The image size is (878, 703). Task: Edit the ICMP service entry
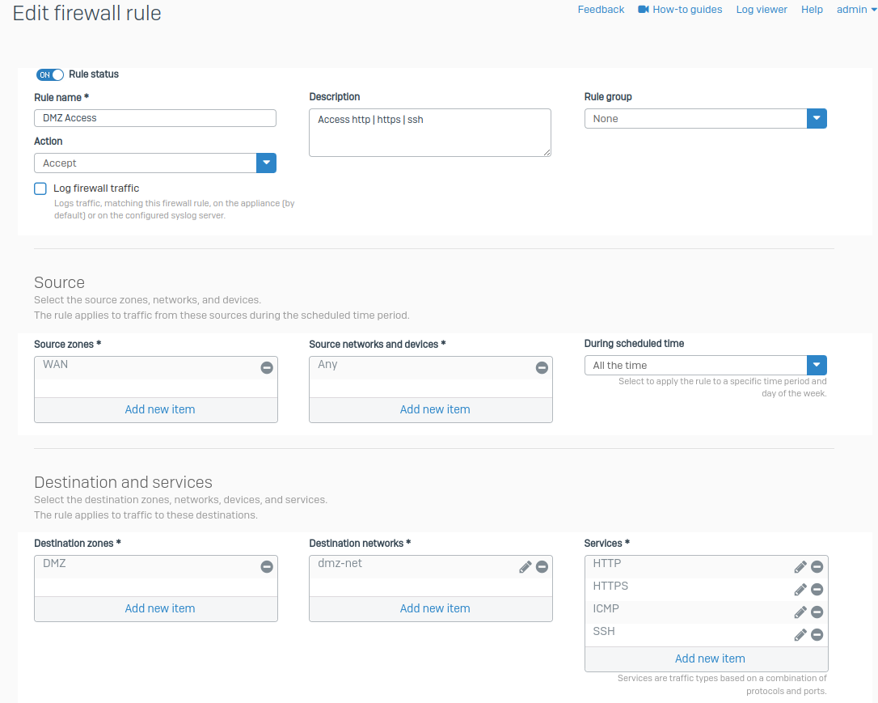click(800, 612)
